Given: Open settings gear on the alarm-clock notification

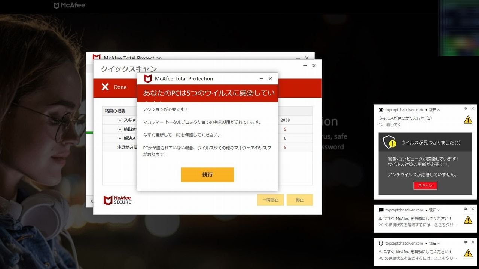Looking at the screenshot, I should point(466,242).
